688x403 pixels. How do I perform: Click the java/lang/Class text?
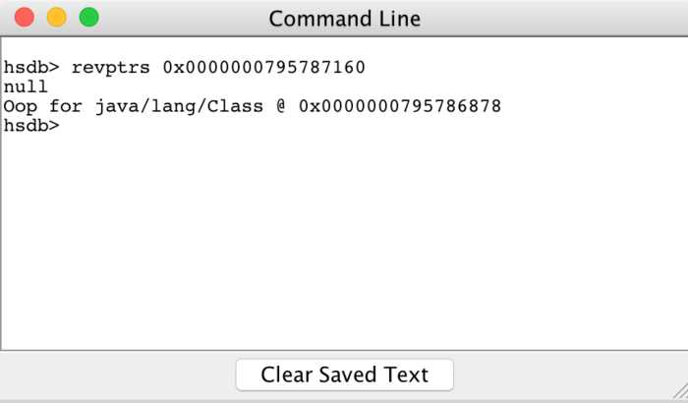pos(179,106)
